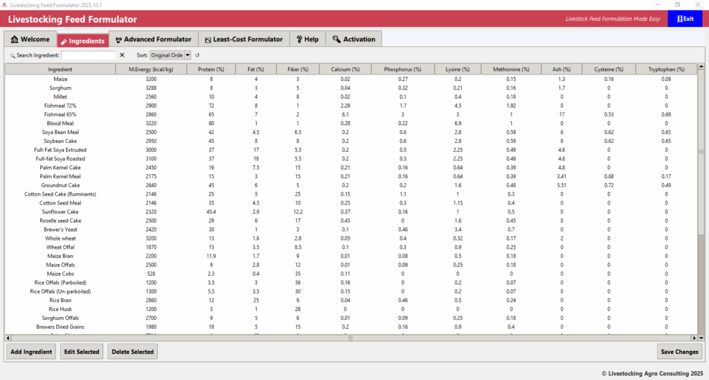Click the horizontal scrollbar thumb under the table
Viewport: 709px width, 380px height.
(350, 338)
